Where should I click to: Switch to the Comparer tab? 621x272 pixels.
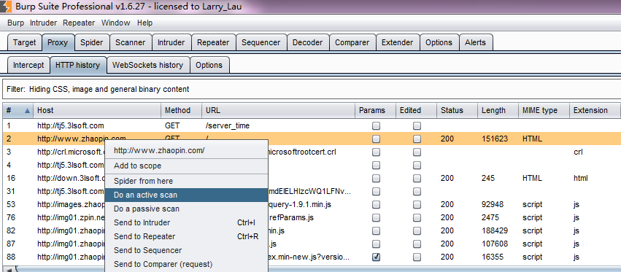352,42
